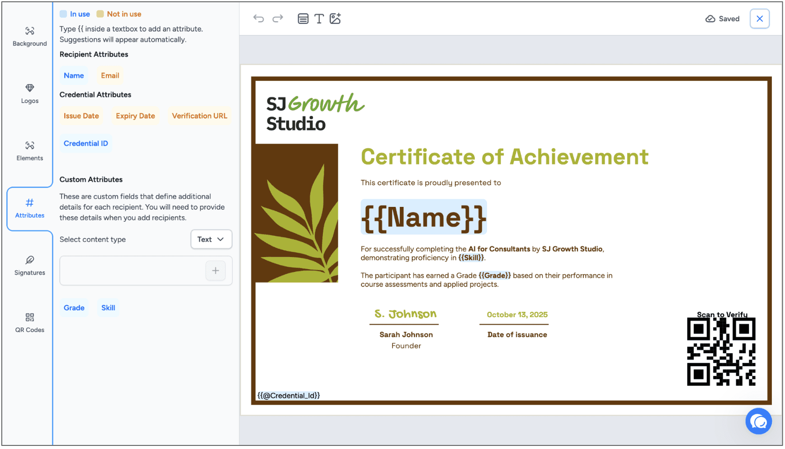Select the SJ Growth Studio logo

click(x=315, y=112)
